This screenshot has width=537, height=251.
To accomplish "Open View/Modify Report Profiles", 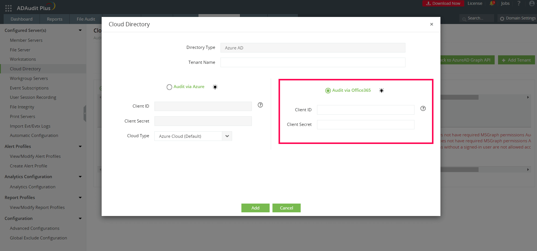I will 37,208.
